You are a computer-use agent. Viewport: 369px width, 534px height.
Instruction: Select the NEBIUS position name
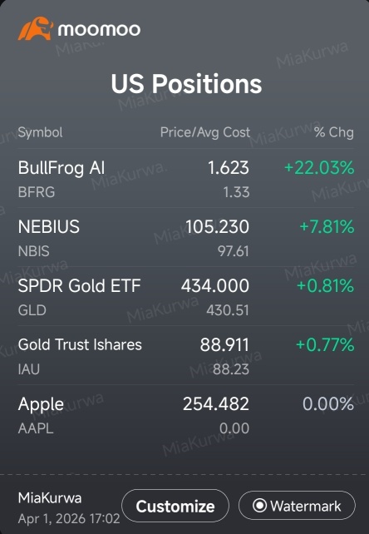(x=49, y=227)
